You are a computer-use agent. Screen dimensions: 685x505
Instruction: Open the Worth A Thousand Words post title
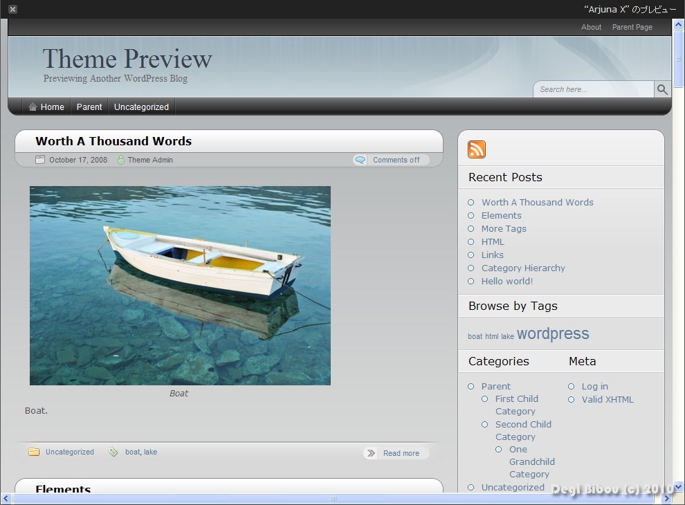113,141
